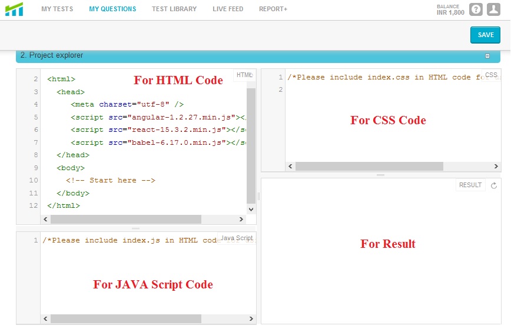Image resolution: width=511 pixels, height=332 pixels.
Task: Click the '2. Project explorer' header title
Action: [x=51, y=55]
